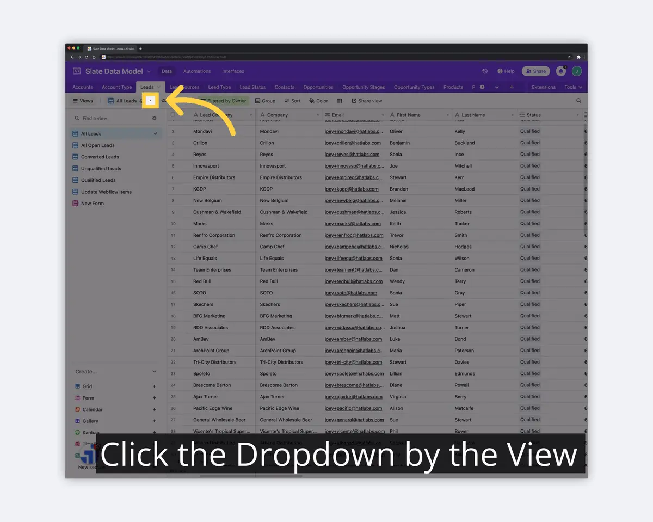
Task: Click browser back arrow
Action: tap(72, 57)
